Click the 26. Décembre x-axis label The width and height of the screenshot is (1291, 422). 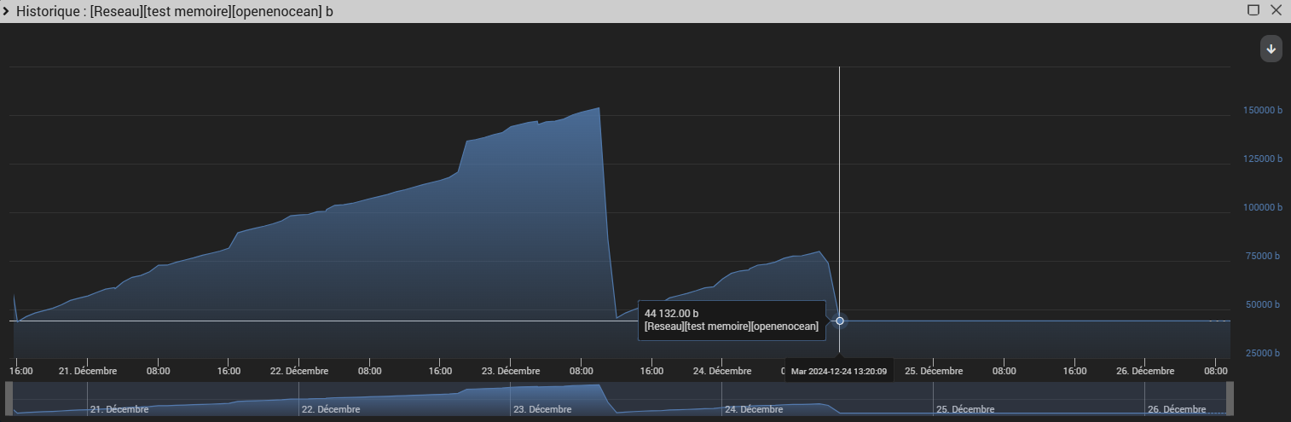pyautogui.click(x=1145, y=371)
